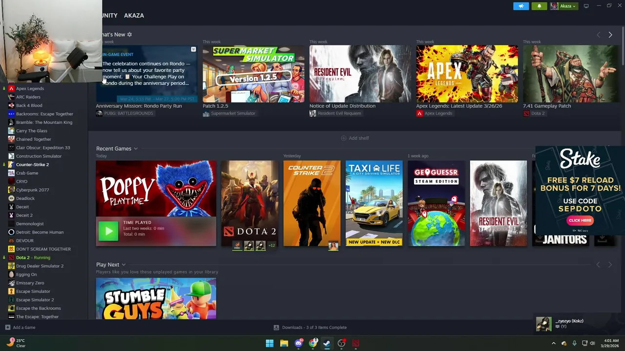Show hidden system tray icons chevron

[x=553, y=343]
